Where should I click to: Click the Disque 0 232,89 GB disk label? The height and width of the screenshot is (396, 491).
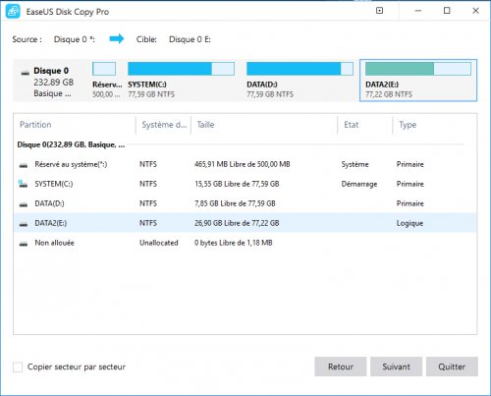[x=53, y=82]
